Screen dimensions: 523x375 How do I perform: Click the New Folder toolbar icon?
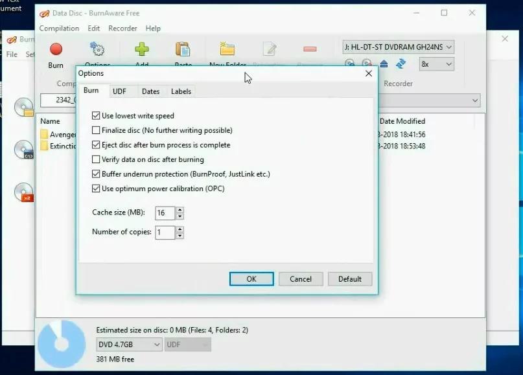(227, 49)
